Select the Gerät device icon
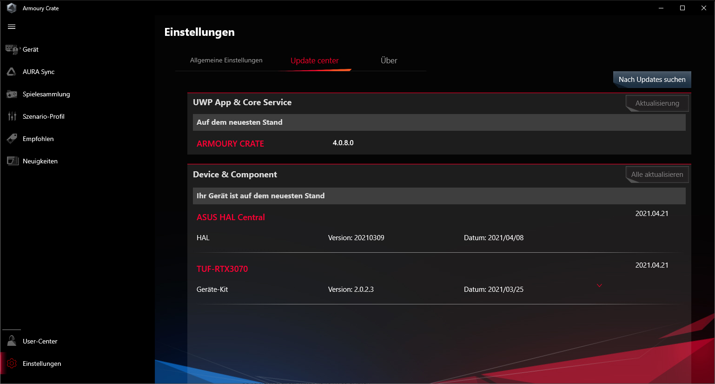The width and height of the screenshot is (715, 384). 12,49
